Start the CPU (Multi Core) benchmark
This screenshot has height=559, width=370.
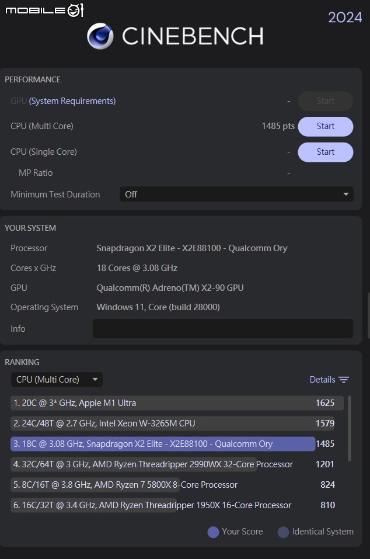pos(326,126)
